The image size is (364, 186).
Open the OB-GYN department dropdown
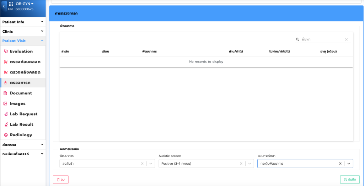tap(25, 4)
